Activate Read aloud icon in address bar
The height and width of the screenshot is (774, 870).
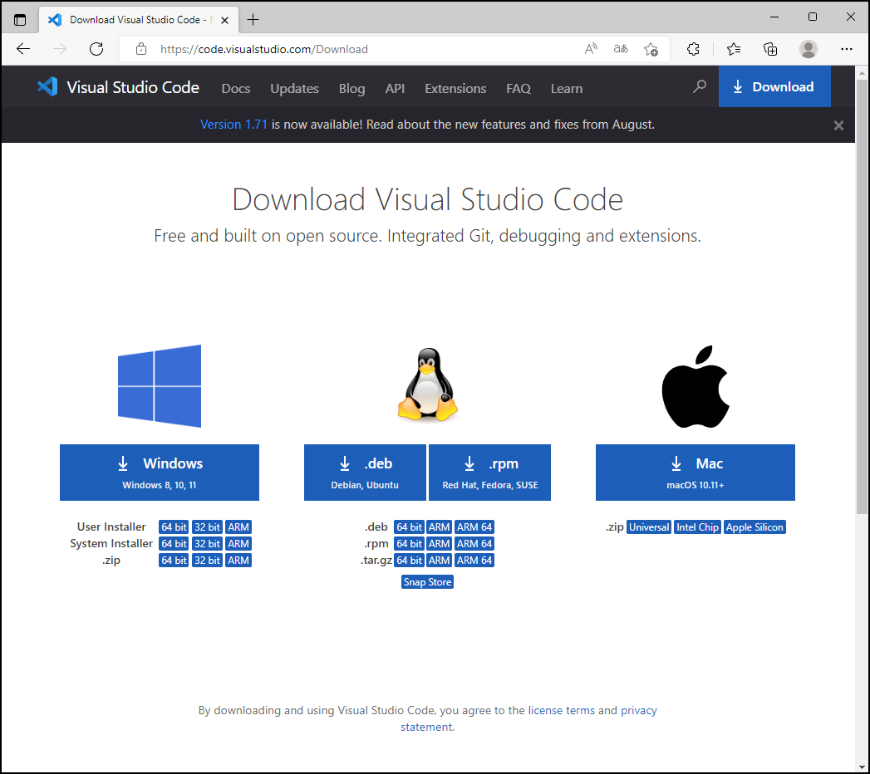click(591, 49)
